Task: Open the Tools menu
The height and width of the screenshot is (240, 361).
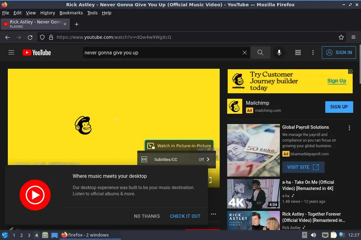Action: pos(92,13)
